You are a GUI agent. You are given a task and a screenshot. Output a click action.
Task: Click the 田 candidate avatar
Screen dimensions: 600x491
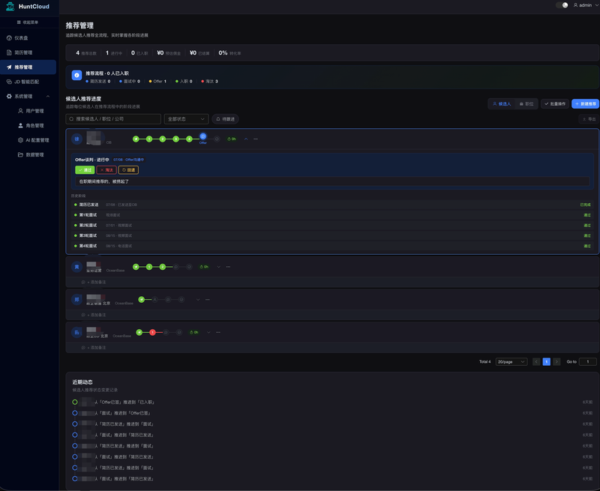click(77, 332)
